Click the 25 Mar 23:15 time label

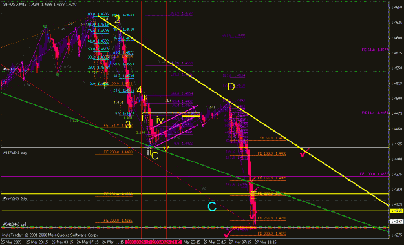pos(37,242)
